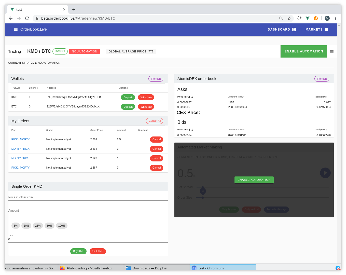Click the Price in other coin field
This screenshot has width=346, height=275.
click(88, 197)
